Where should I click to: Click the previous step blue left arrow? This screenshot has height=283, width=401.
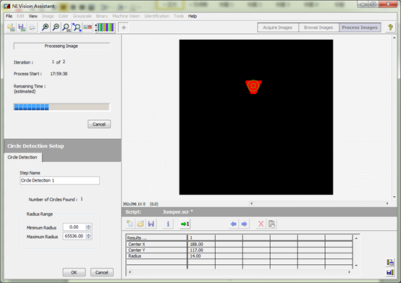pyautogui.click(x=234, y=224)
